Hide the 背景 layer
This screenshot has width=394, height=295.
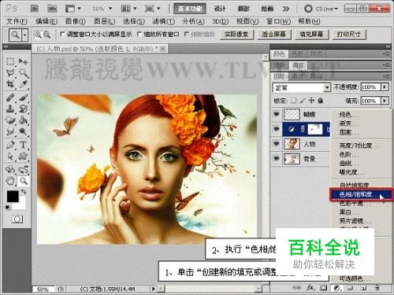point(277,158)
